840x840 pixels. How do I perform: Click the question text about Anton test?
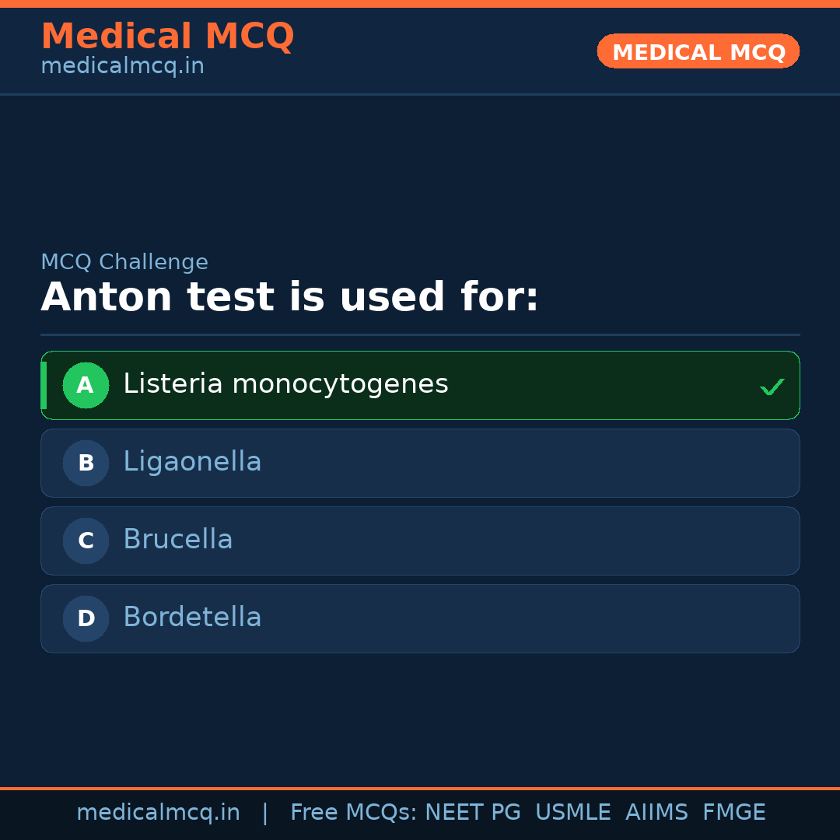point(289,298)
